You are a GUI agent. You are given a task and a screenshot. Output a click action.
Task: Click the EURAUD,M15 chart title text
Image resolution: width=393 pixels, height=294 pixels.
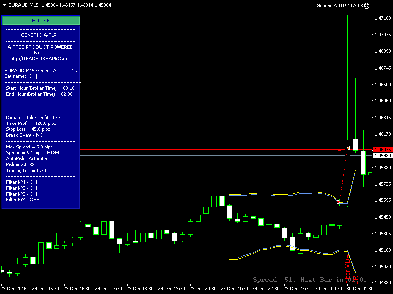[23, 5]
